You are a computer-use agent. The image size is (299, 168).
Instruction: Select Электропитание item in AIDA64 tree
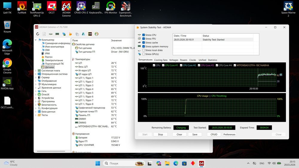pyautogui.click(x=52, y=60)
